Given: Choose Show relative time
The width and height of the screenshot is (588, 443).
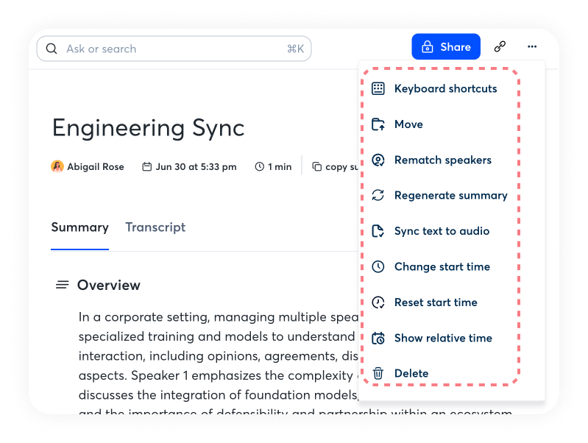Looking at the screenshot, I should pos(443,338).
